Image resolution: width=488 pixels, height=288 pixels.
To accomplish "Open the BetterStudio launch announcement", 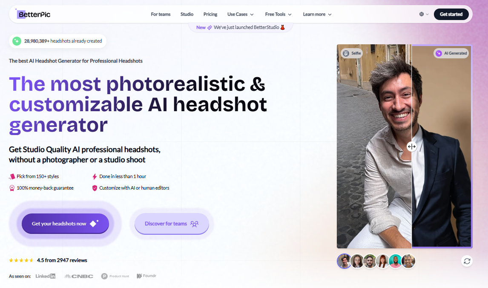I will (241, 27).
